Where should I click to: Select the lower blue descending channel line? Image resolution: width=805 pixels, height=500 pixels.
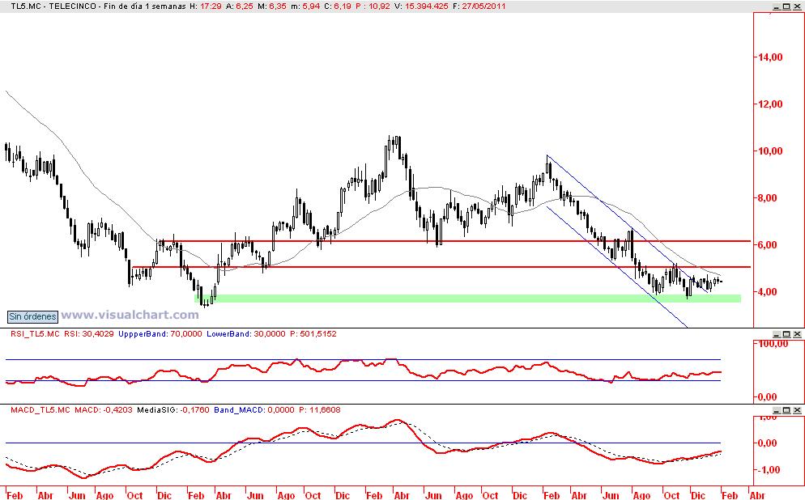[616, 265]
